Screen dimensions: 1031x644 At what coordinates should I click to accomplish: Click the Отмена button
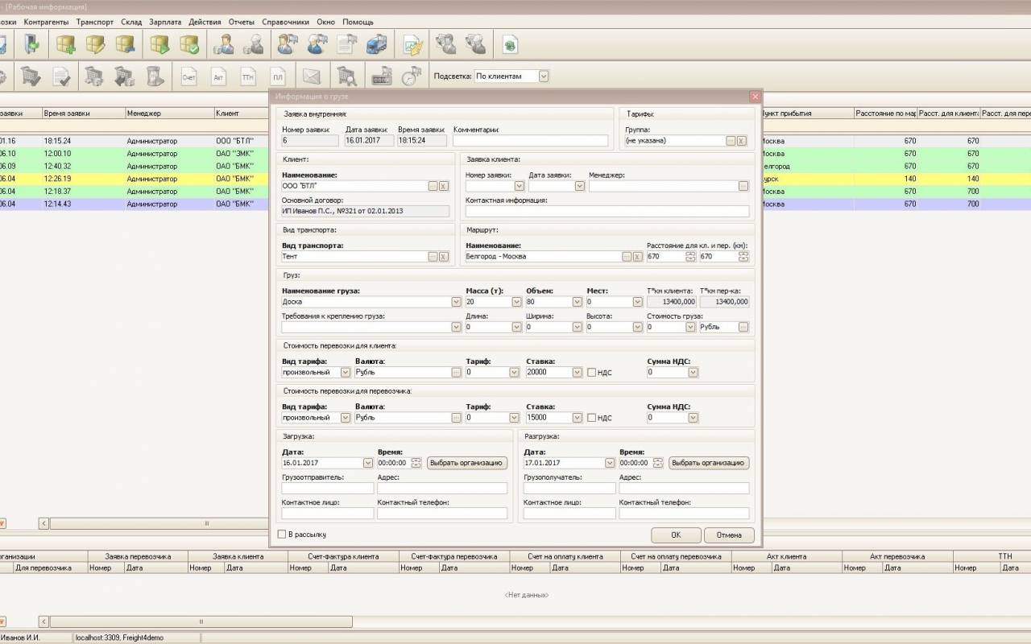[x=729, y=535]
